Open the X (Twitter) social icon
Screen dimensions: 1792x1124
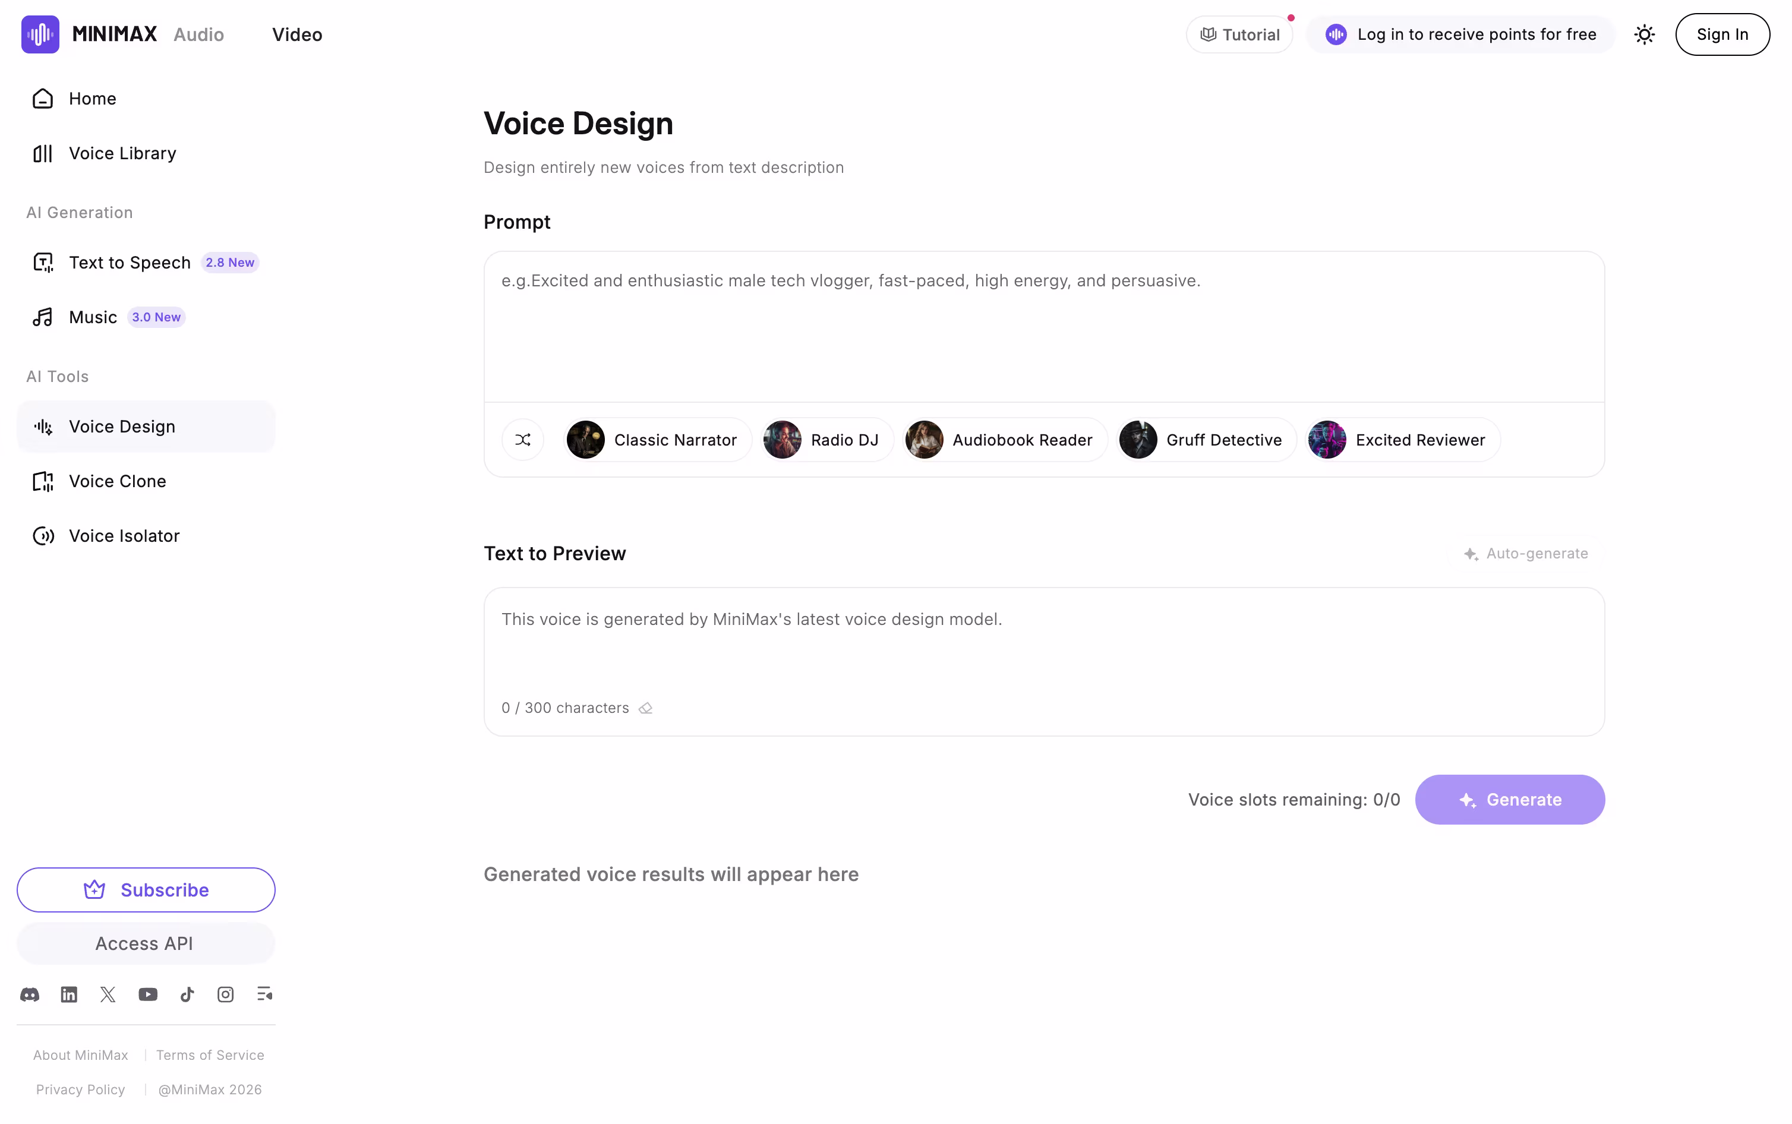coord(108,994)
